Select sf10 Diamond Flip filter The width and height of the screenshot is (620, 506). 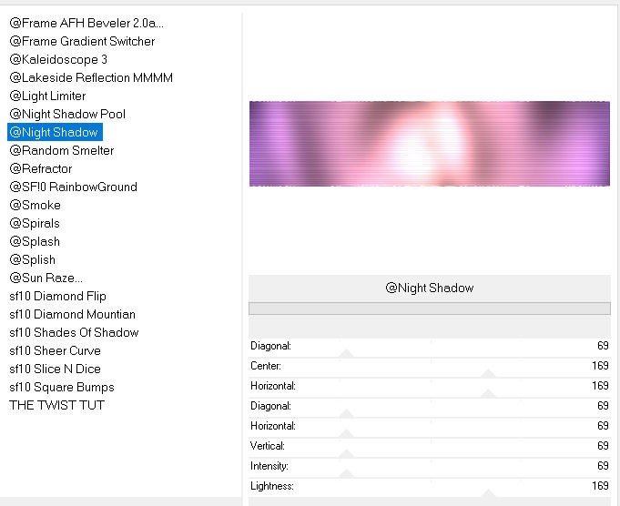tap(57, 296)
